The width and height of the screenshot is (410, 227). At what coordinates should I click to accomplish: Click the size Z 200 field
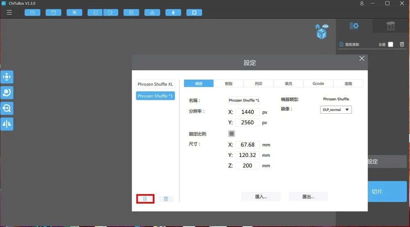[x=247, y=165]
